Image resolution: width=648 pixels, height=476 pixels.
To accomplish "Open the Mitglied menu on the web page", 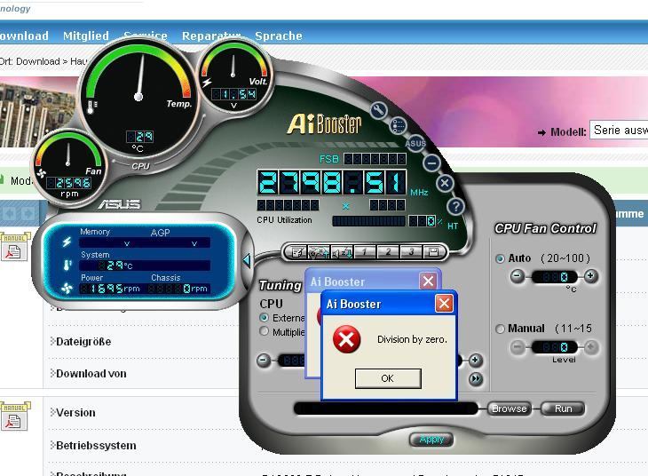I will 86,36.
